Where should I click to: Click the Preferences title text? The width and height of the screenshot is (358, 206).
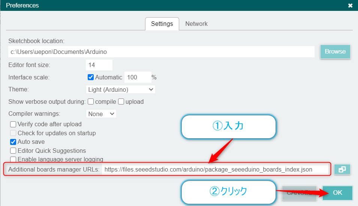(22, 6)
